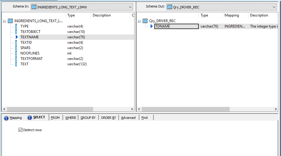Click the TEXTOBJECT column icon
Viewport: 281px width, 156px height.
16,32
